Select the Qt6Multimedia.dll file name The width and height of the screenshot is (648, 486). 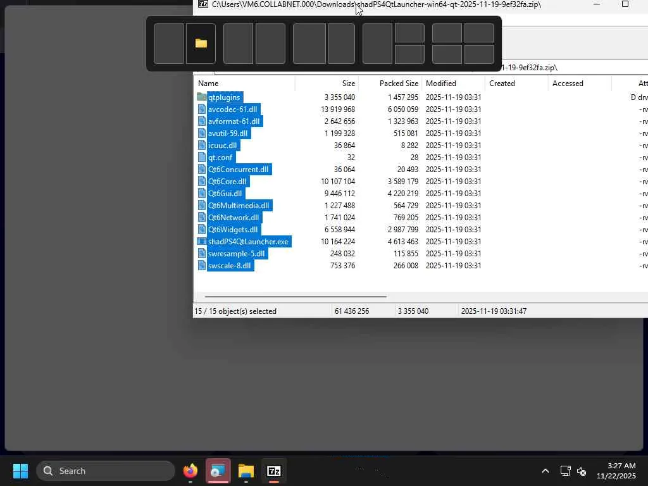[x=239, y=206]
